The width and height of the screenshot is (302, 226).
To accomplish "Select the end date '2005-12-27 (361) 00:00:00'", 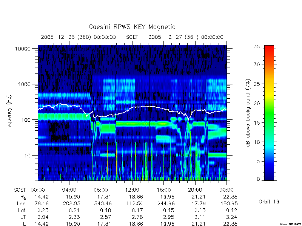I will tap(186, 37).
